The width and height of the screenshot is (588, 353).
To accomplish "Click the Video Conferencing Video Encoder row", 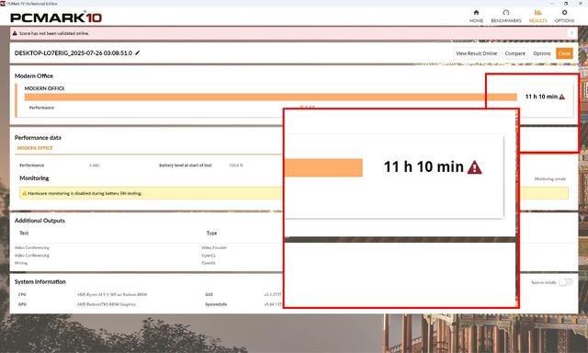I will click(148, 247).
